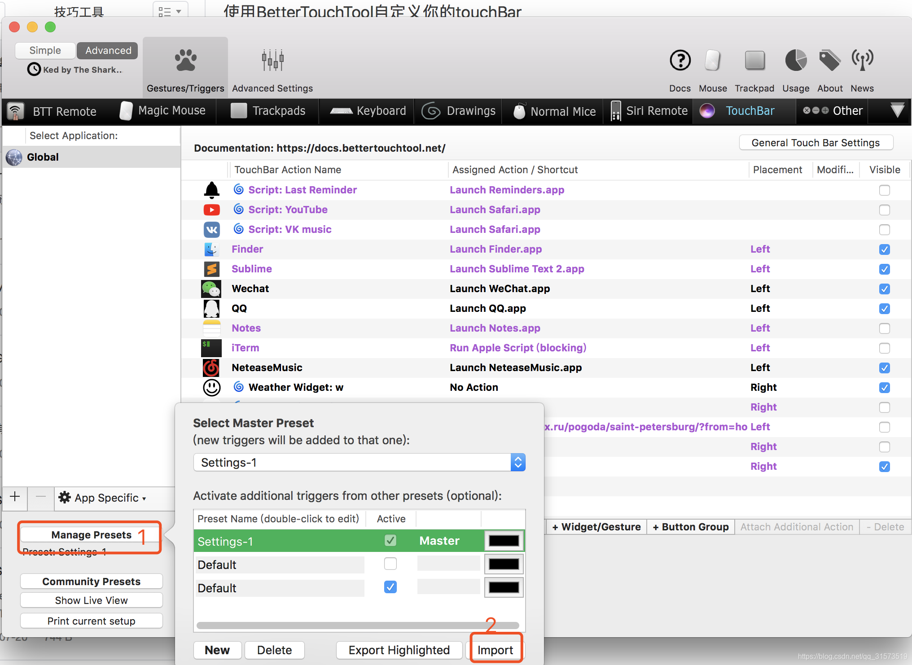Uncheck Visible for the Finder row

coord(884,249)
